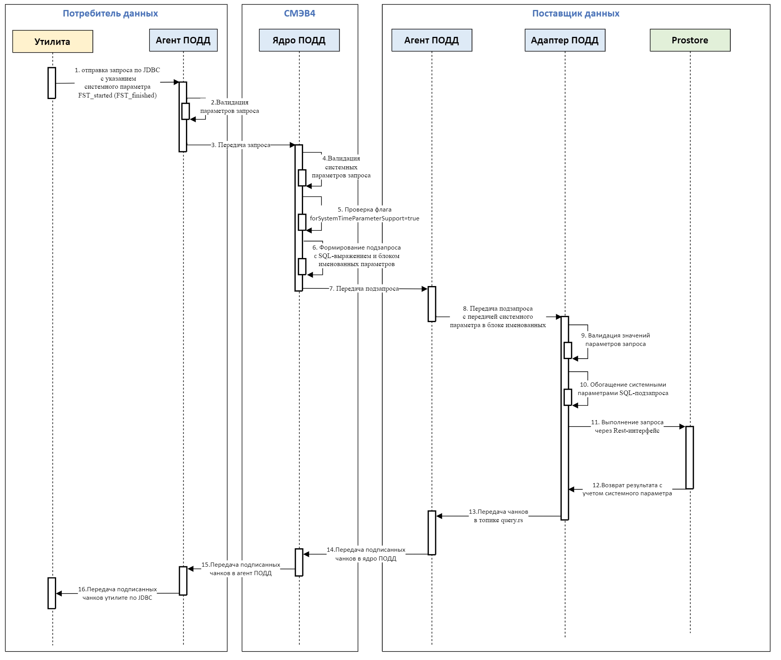
Task: Click the СМЭВ4 group title
Action: point(299,13)
